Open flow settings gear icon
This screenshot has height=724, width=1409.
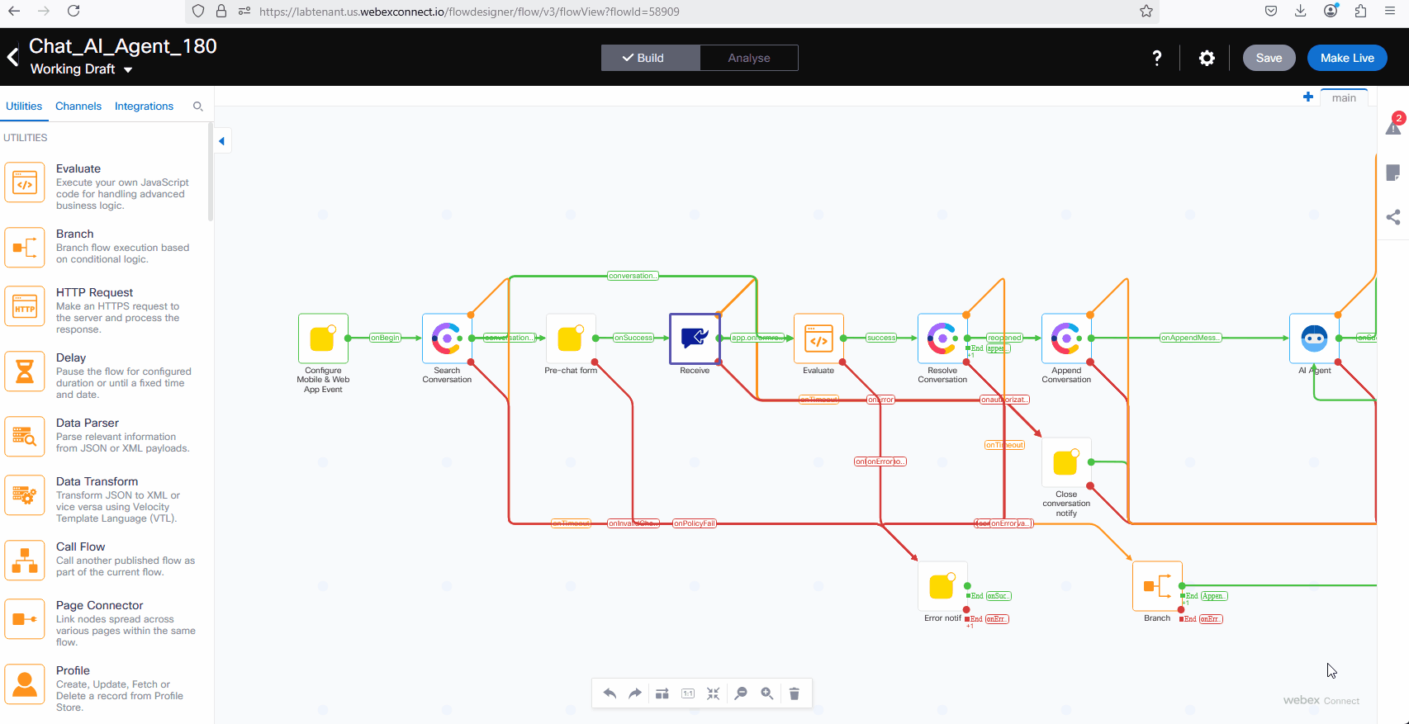pos(1207,58)
